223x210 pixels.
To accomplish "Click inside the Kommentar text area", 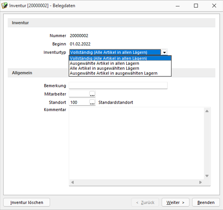I will [137, 143].
